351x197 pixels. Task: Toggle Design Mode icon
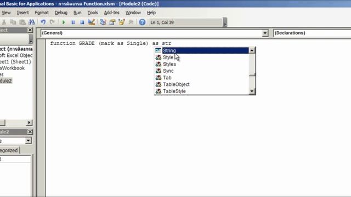[x=92, y=22]
